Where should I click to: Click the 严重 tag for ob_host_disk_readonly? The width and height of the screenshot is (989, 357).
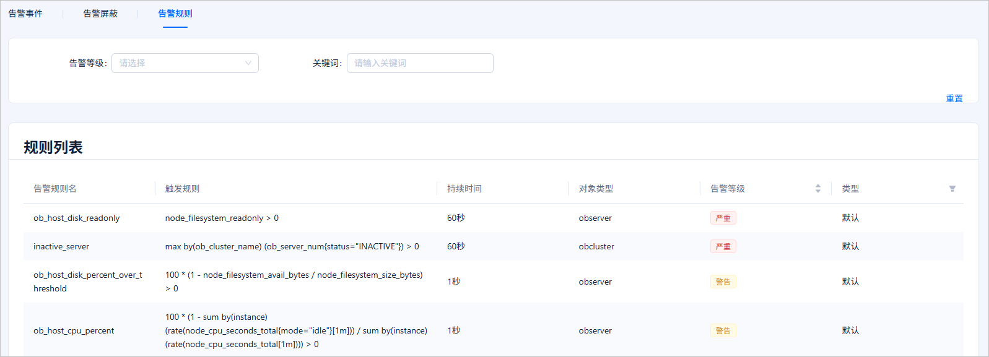tap(723, 218)
